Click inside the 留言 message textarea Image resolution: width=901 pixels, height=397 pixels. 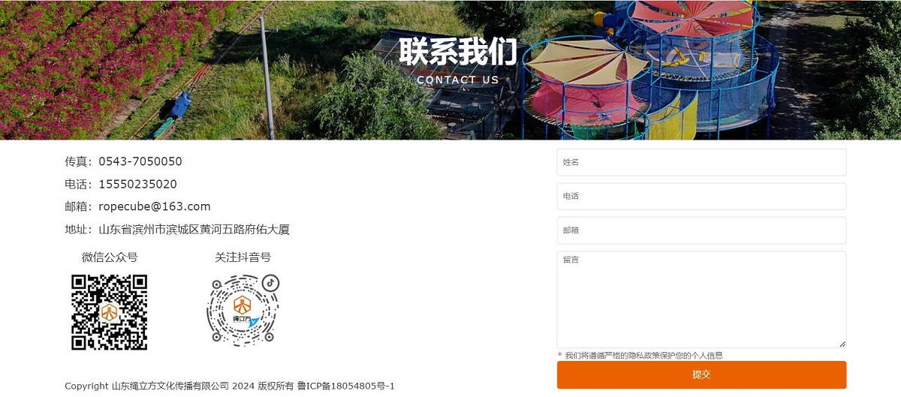pyautogui.click(x=701, y=299)
